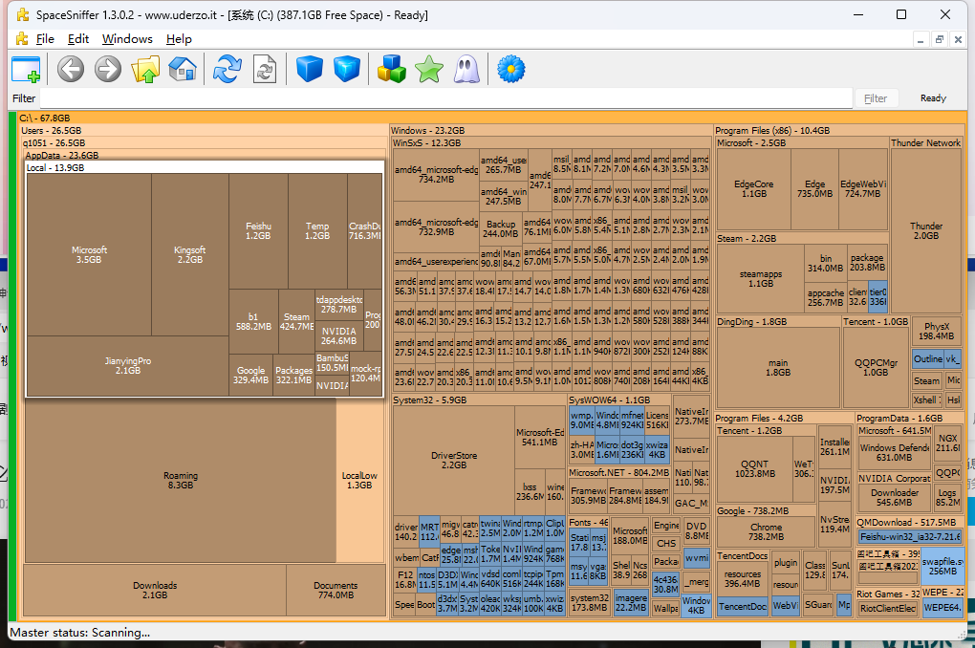Select the EdgeCore 1.1GB block
Screen dimensions: 975x648
click(x=753, y=189)
